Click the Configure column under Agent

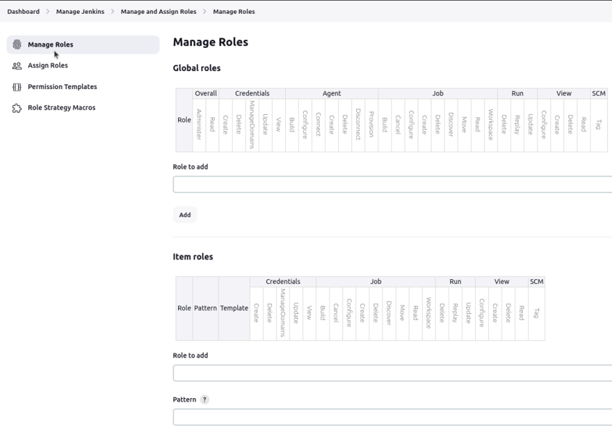(x=305, y=124)
